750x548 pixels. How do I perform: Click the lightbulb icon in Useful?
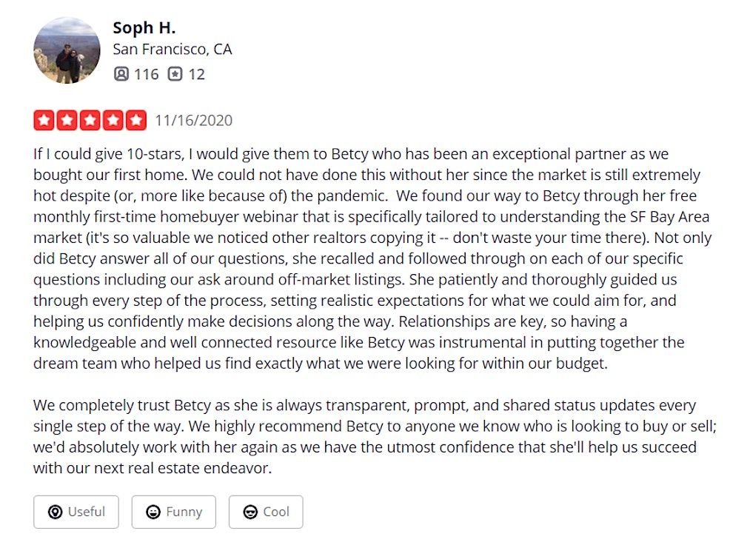(55, 512)
